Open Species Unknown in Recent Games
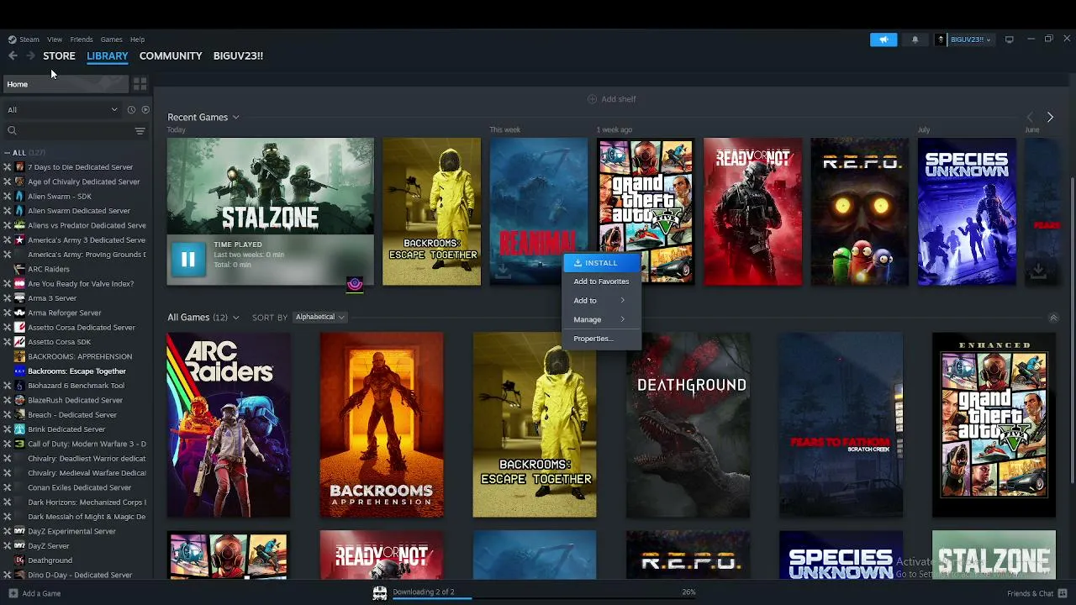Image resolution: width=1076 pixels, height=605 pixels. 967,212
